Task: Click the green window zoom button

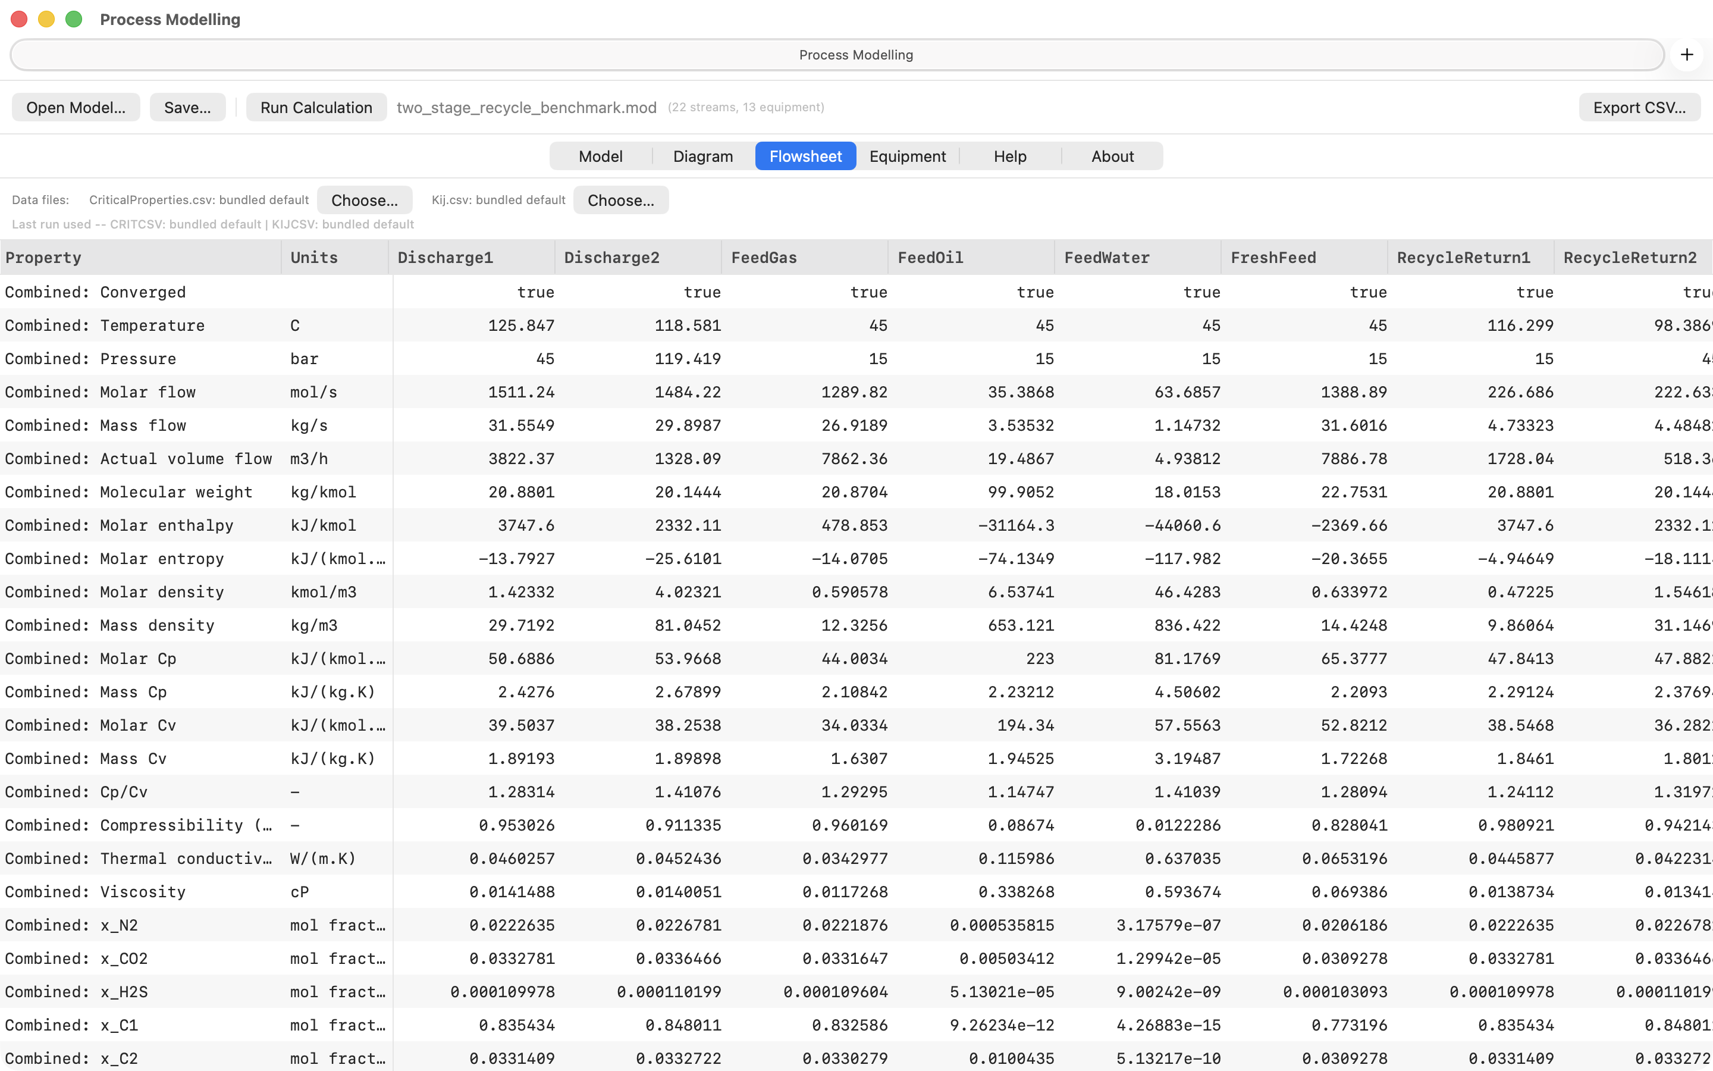Action: coord(74,19)
